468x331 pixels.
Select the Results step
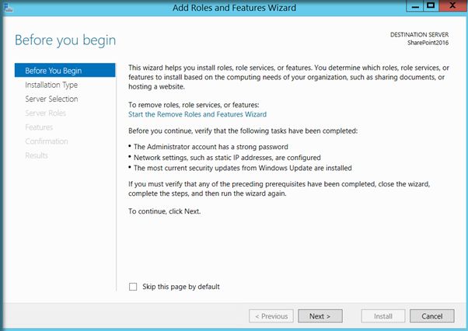pos(37,155)
